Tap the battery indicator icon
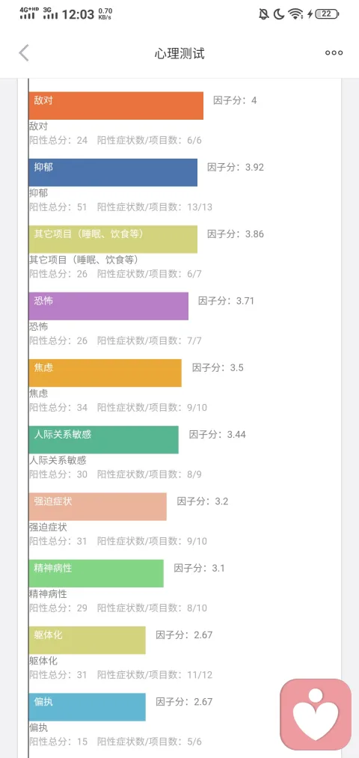The height and width of the screenshot is (758, 359). click(x=327, y=14)
